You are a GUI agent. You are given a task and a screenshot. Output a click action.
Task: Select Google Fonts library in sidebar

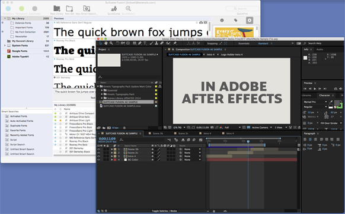point(20,51)
